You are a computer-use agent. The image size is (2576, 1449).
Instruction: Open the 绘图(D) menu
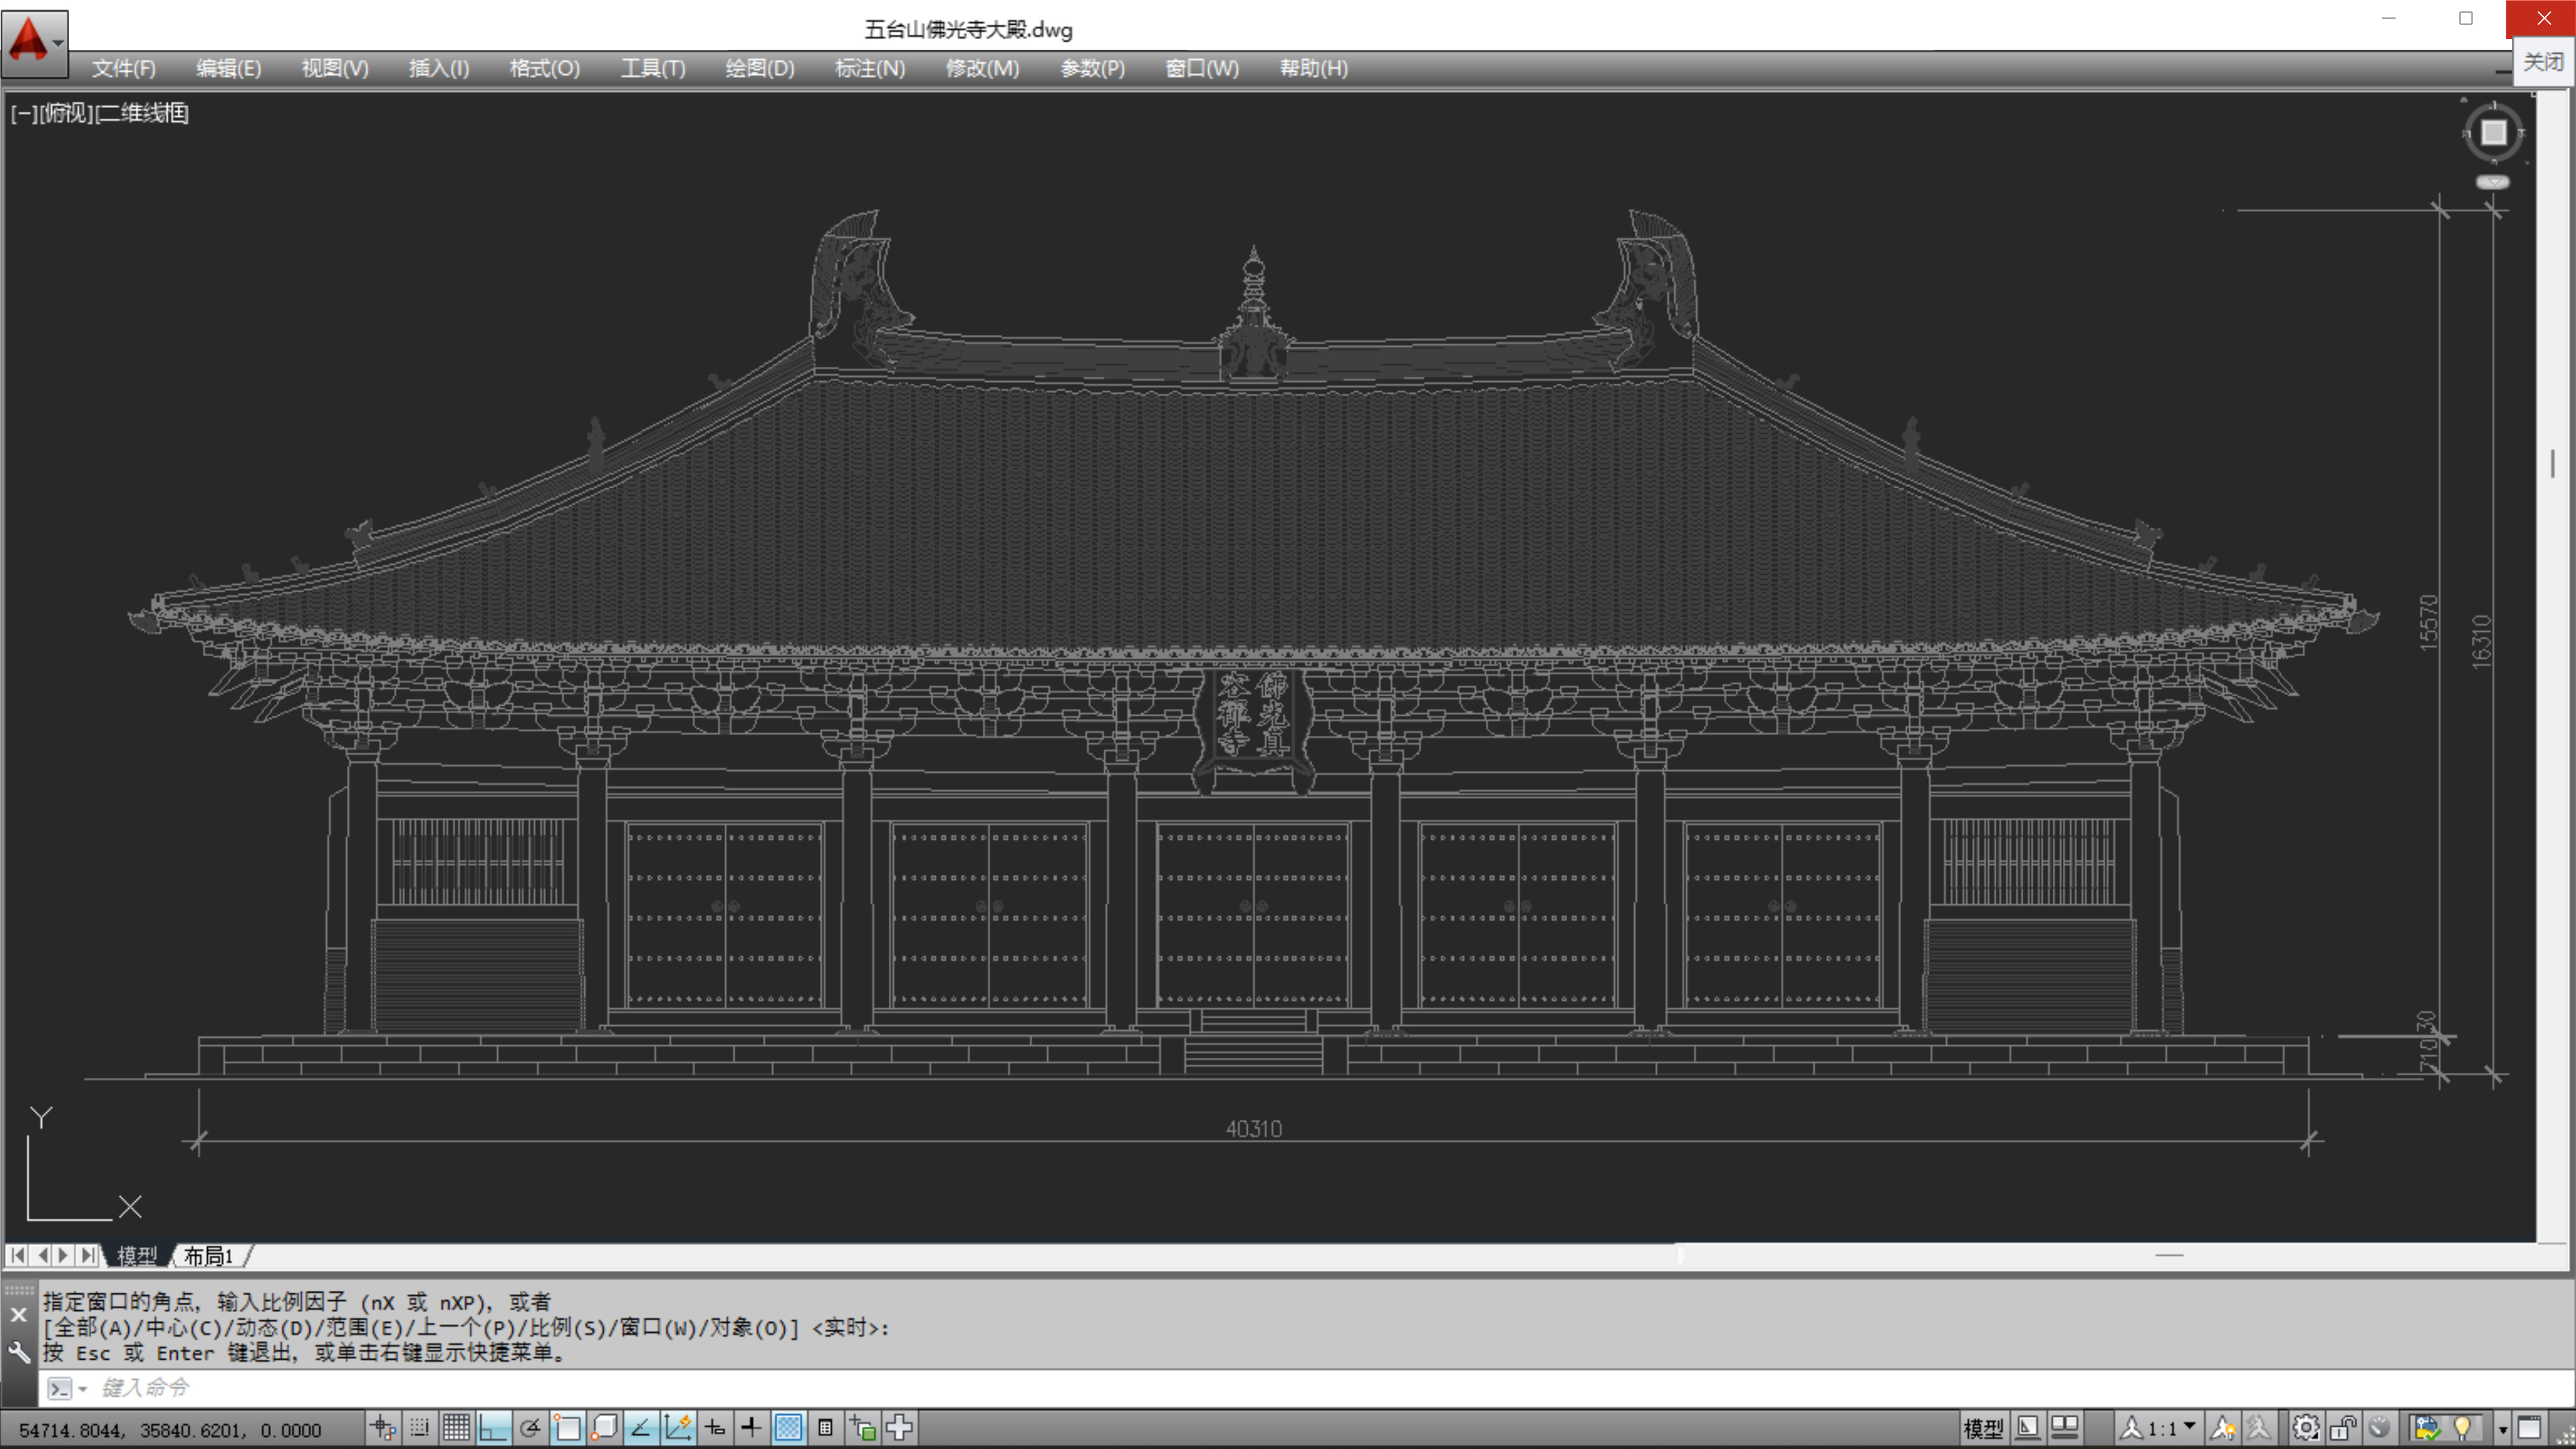760,68
